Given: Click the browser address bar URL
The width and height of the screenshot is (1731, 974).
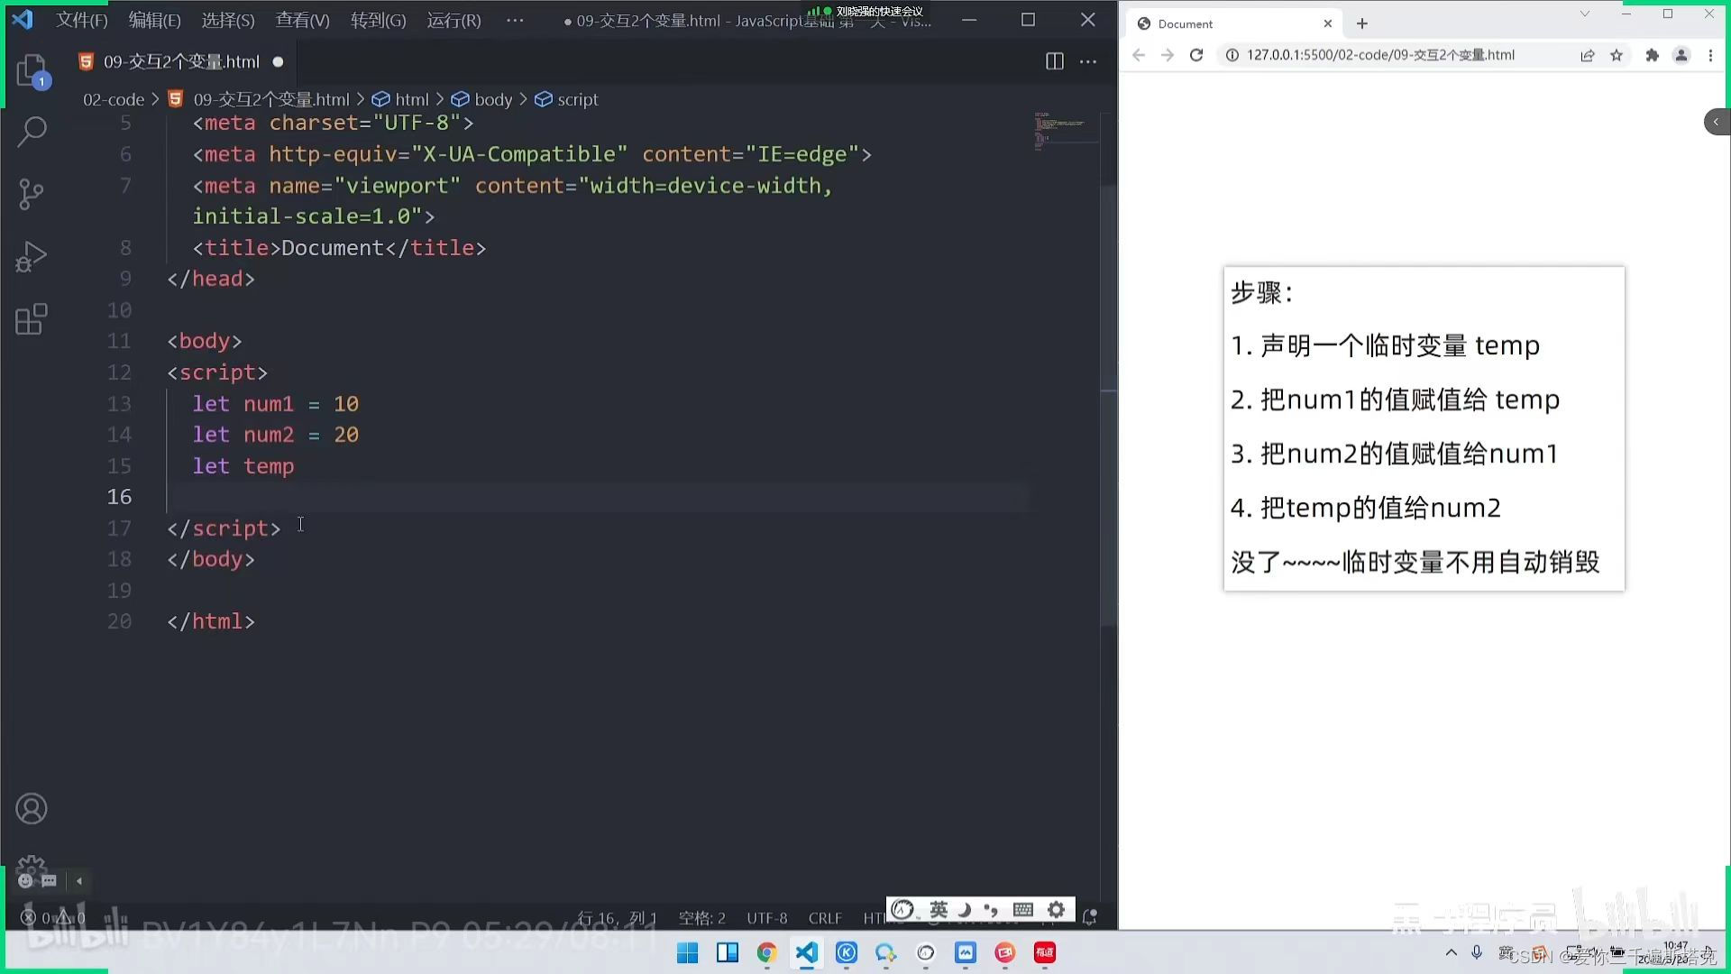Looking at the screenshot, I should coord(1379,55).
